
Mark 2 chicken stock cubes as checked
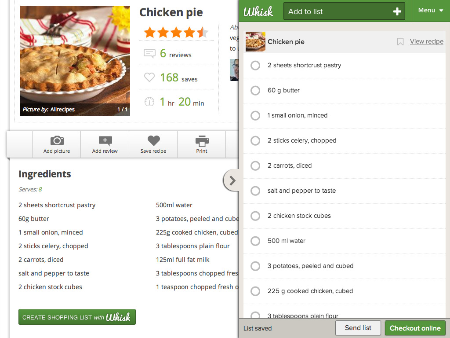tap(255, 216)
